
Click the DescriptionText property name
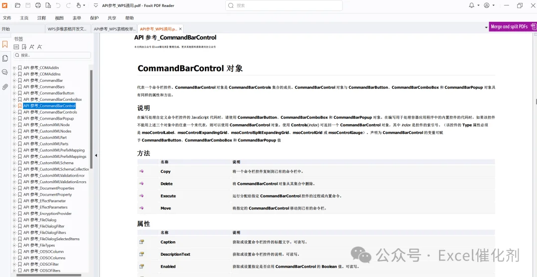point(176,254)
